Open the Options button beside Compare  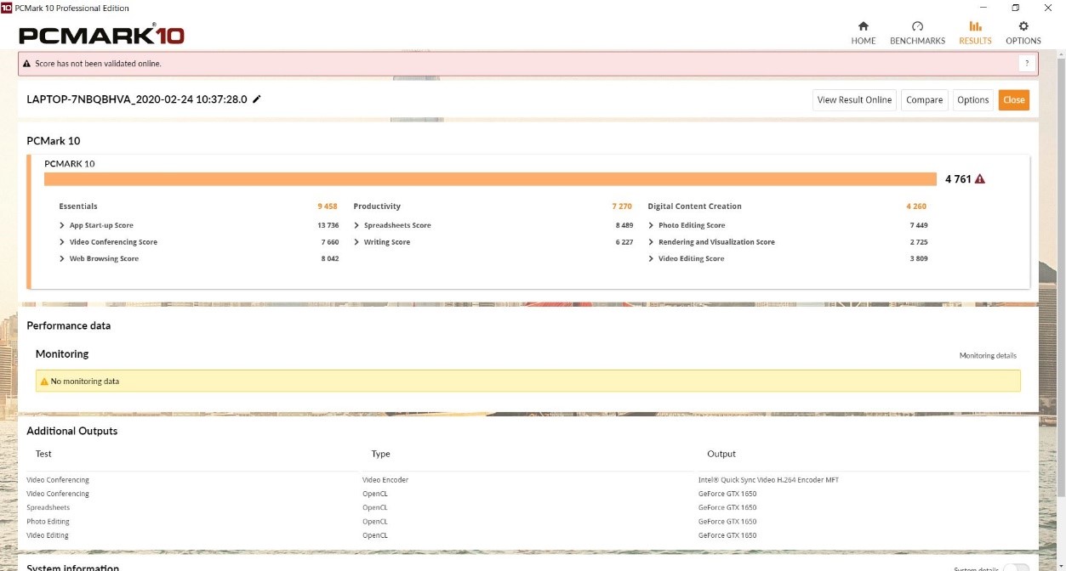(x=972, y=100)
